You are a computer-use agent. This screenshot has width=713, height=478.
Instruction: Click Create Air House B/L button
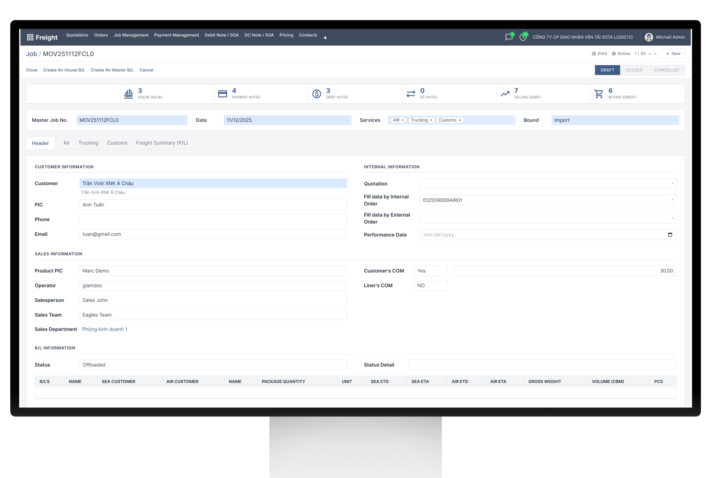(x=64, y=70)
